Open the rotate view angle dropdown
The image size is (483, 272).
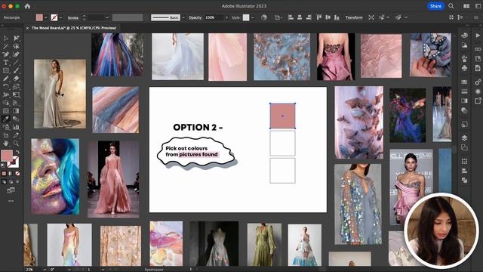[69, 269]
